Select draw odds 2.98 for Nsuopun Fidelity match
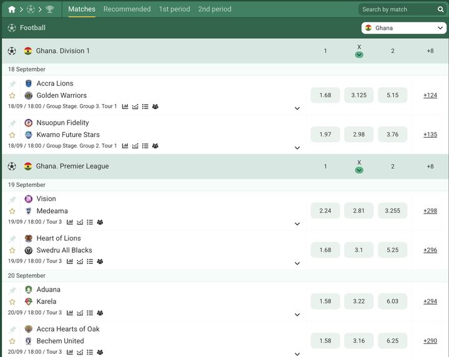Viewport: 449px width, 357px height. [359, 134]
